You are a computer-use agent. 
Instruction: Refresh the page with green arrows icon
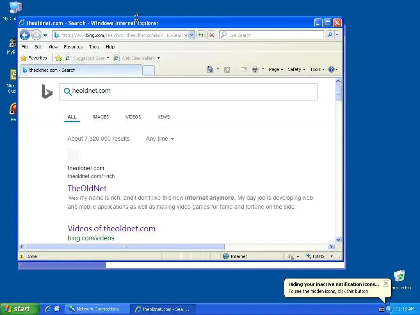(x=201, y=35)
